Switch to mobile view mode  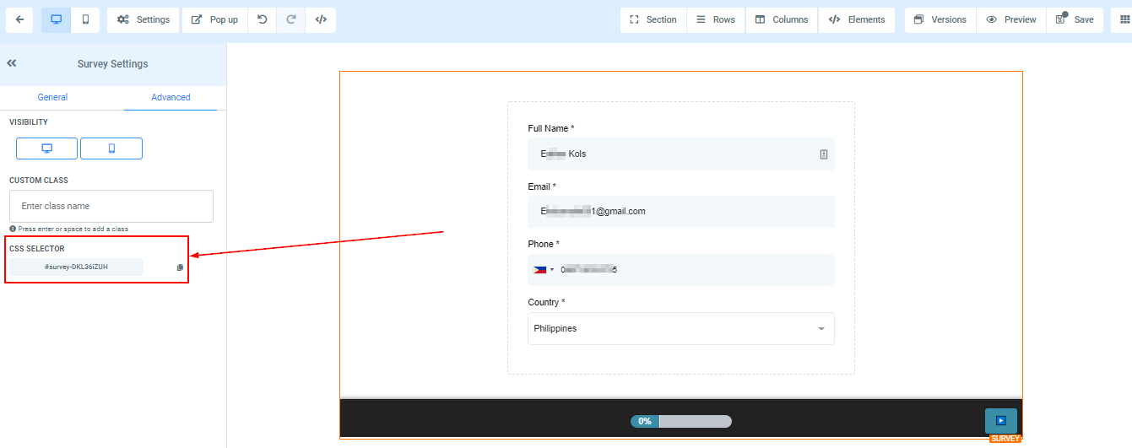[x=85, y=19]
